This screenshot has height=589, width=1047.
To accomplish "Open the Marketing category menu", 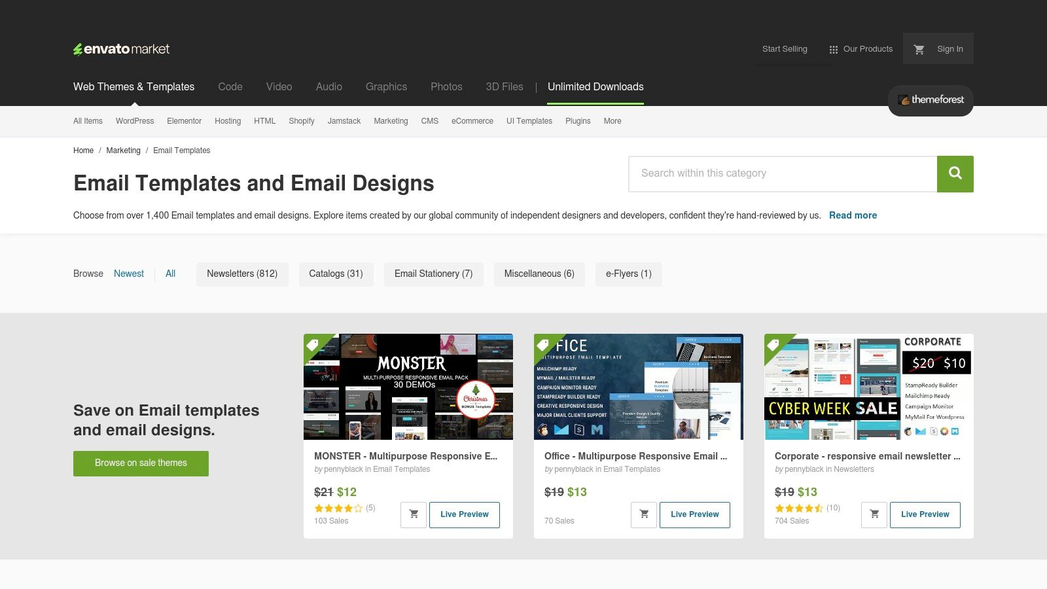I will pyautogui.click(x=391, y=121).
